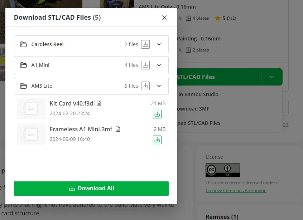Click the 4 plates label
Screen dimensions: 303x220
click(x=197, y=18)
